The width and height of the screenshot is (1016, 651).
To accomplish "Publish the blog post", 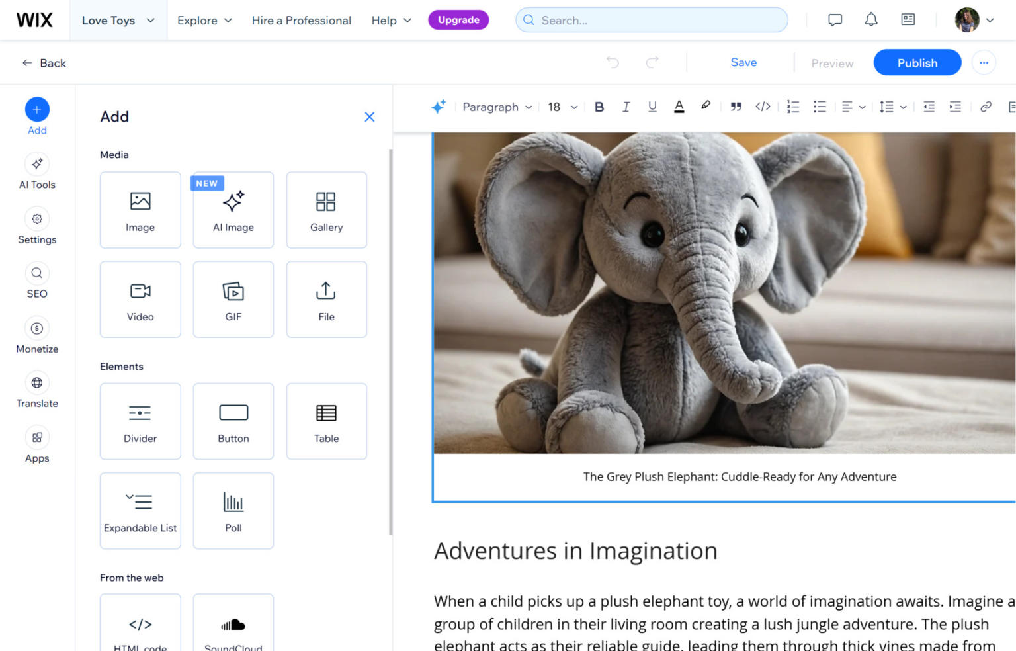I will click(x=917, y=62).
